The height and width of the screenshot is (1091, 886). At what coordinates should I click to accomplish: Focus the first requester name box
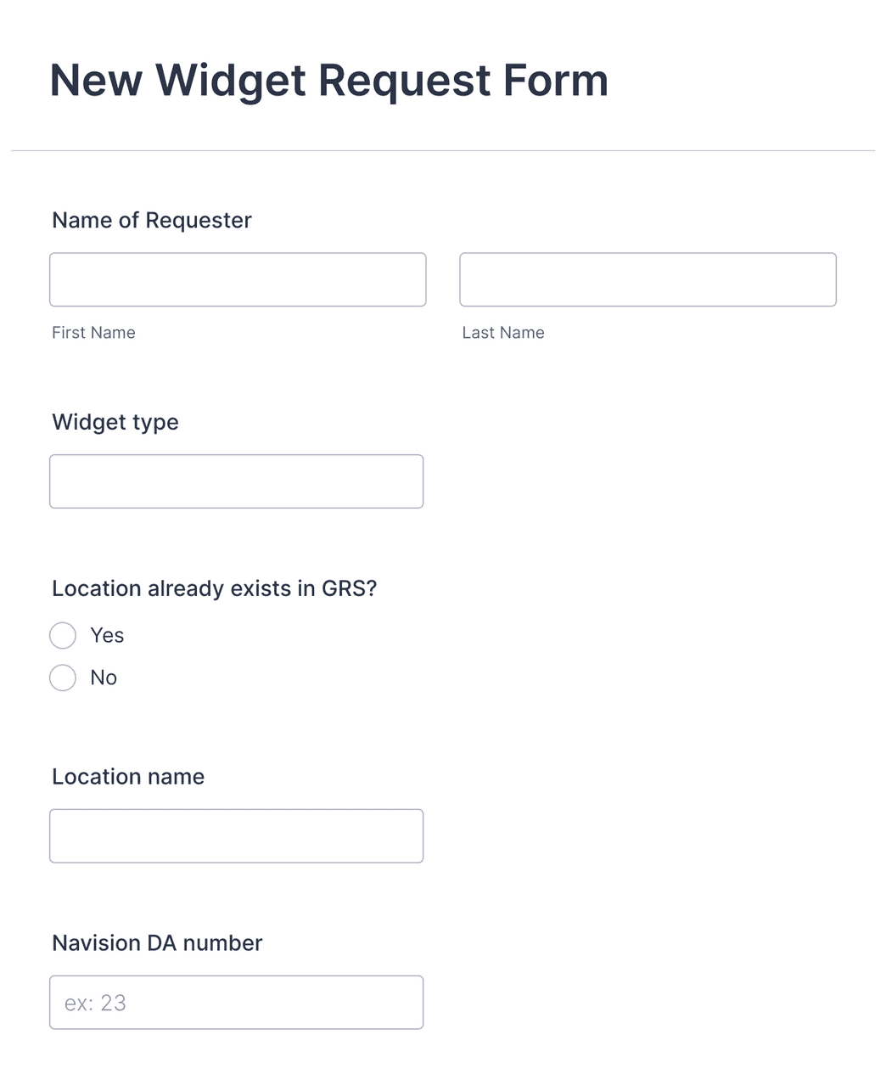click(x=238, y=279)
